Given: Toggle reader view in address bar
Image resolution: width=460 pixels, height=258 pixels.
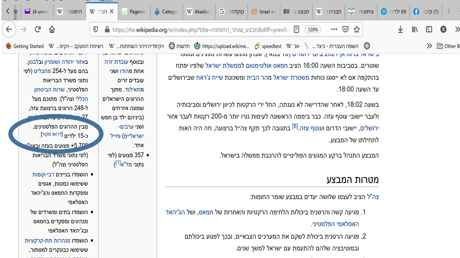Looking at the screenshot, I should pyautogui.click(x=296, y=30).
